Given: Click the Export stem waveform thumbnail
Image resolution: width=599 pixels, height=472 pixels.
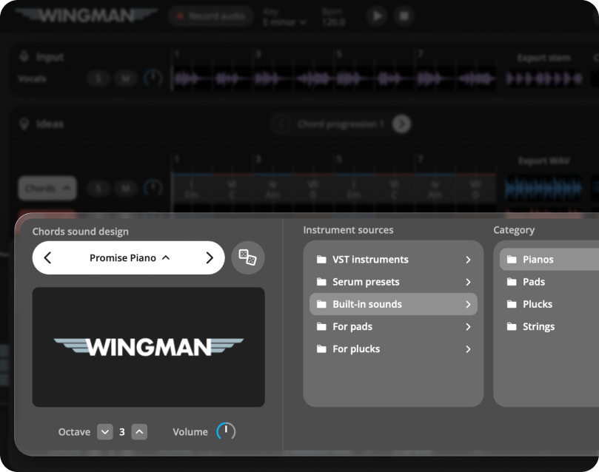Looking at the screenshot, I should [x=544, y=78].
